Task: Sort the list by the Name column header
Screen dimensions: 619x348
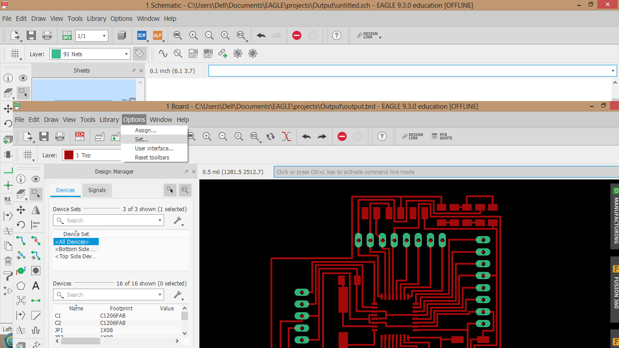Action: (x=76, y=308)
